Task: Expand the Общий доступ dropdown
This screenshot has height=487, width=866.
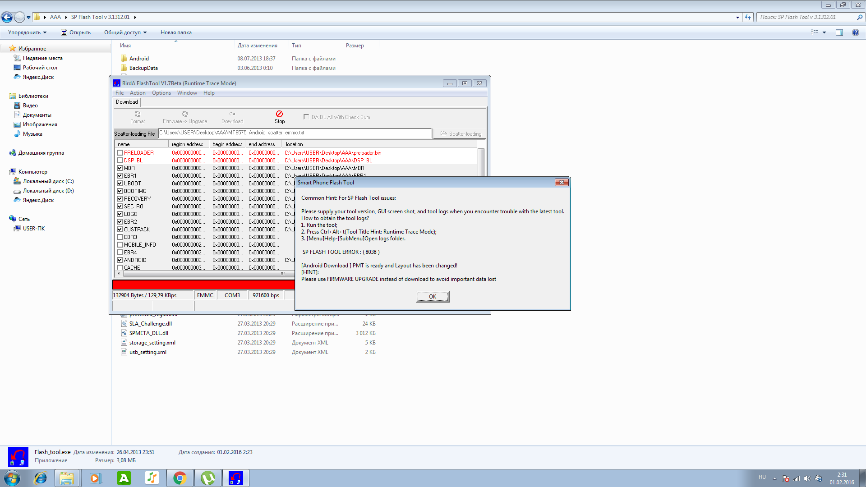Action: point(125,32)
